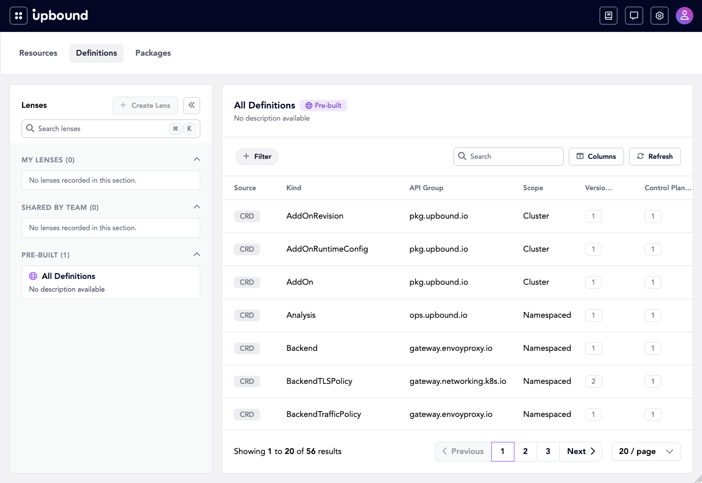Click the globe icon beside All Definitions lens
This screenshot has height=483, width=702.
tap(33, 276)
